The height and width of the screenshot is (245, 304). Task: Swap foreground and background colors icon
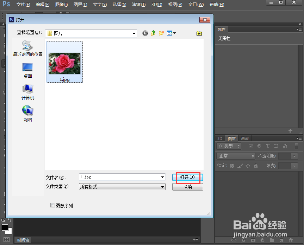(10, 220)
